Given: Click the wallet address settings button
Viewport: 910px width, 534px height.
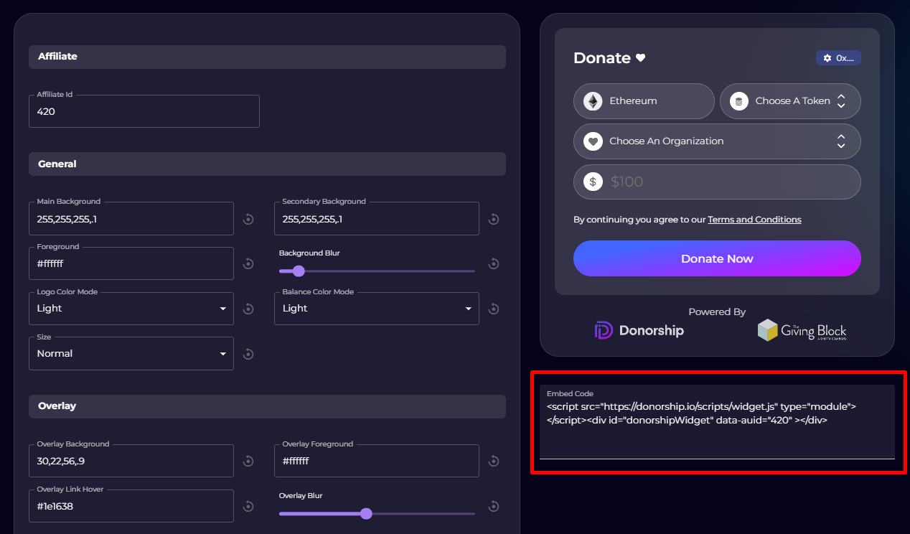Looking at the screenshot, I should coord(838,58).
